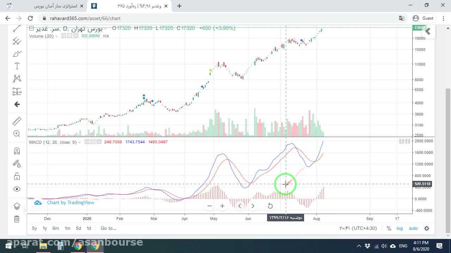Image resolution: width=451 pixels, height=253 pixels.
Task: Select the trend line drawing tool
Action: click(17, 29)
